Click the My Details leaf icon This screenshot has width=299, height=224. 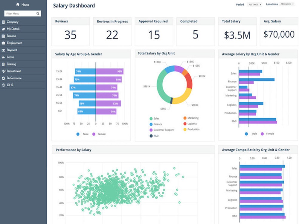pos(3,29)
